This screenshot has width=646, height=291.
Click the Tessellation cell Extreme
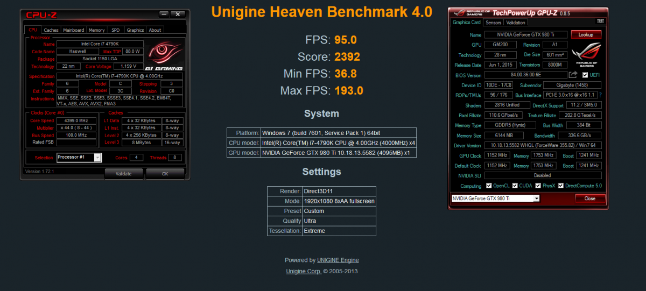tap(339, 231)
